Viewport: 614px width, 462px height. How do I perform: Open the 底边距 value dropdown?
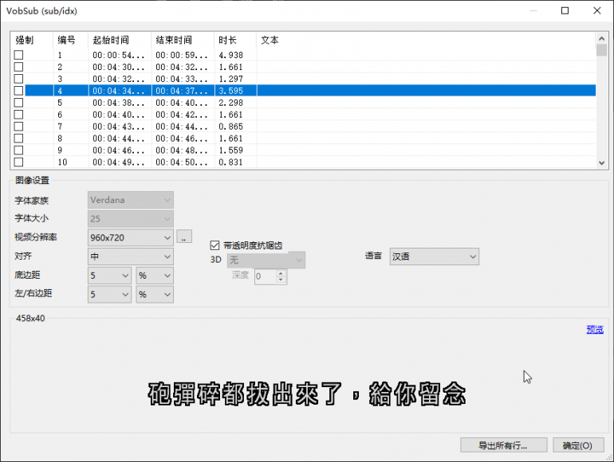pyautogui.click(x=109, y=276)
